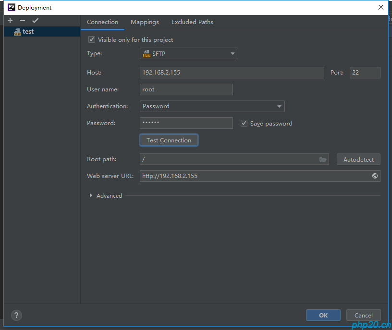392x330 pixels.
Task: Open the Authentication Password dropdown
Action: [212, 106]
